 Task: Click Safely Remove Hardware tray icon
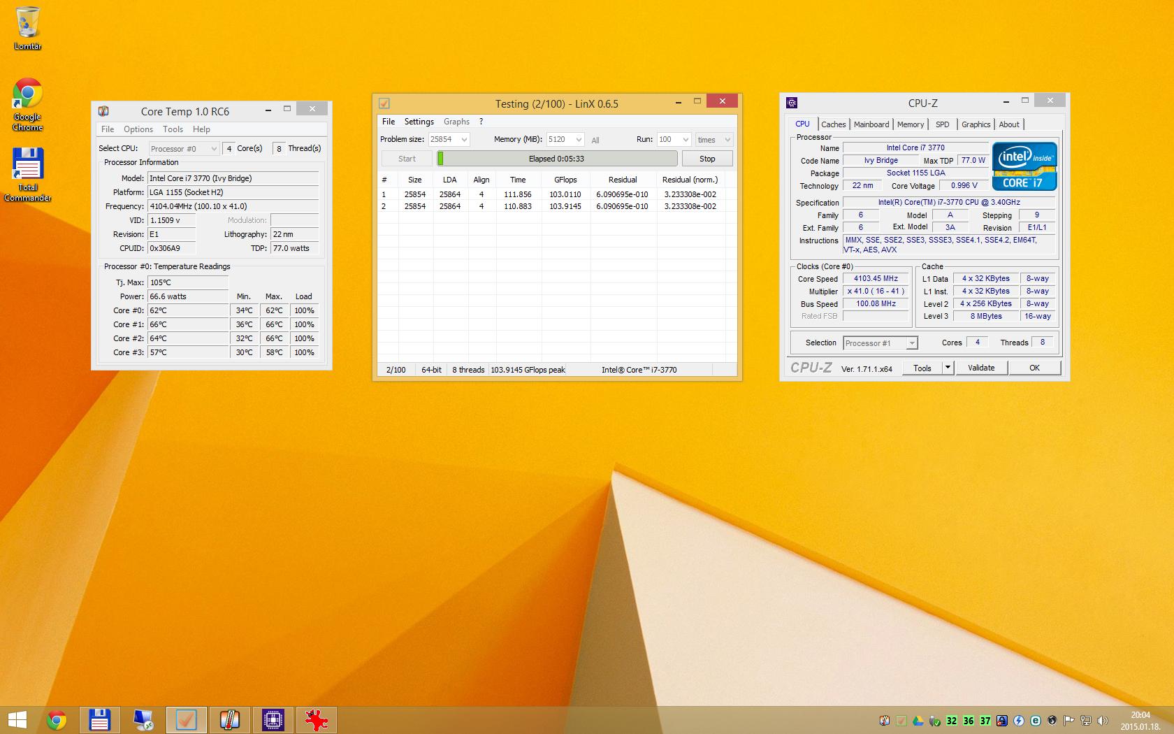point(935,721)
